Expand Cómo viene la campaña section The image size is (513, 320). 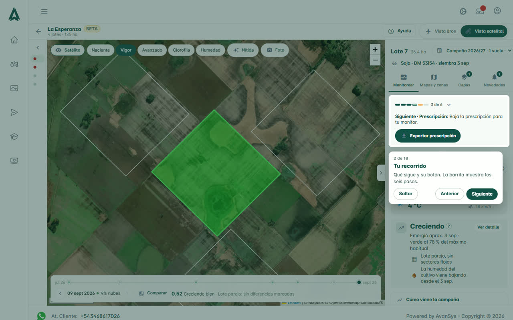[x=449, y=300]
